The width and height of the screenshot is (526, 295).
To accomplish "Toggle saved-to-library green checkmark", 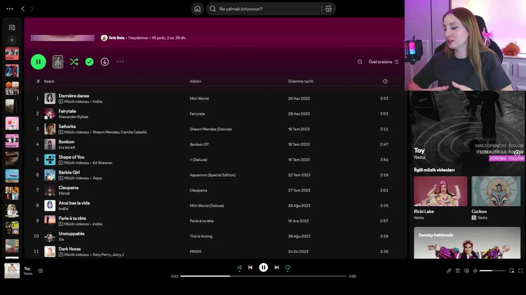I will [x=89, y=62].
